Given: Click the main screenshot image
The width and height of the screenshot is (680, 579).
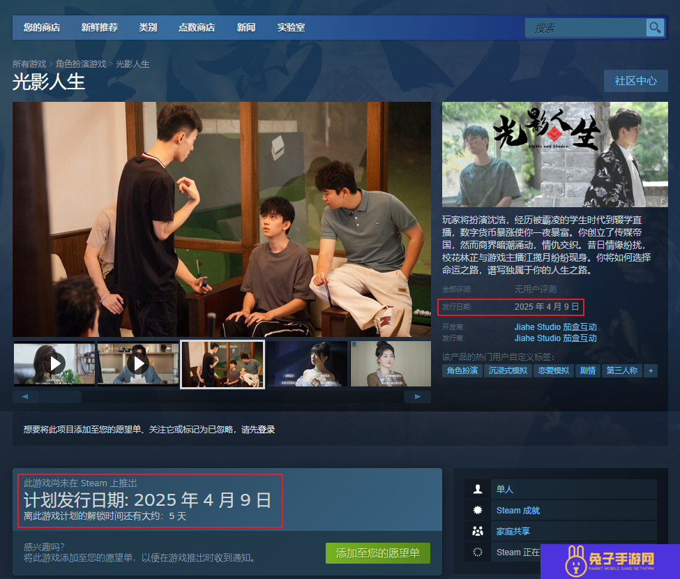Looking at the screenshot, I should click(222, 219).
